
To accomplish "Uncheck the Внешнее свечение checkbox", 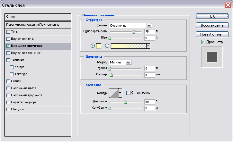I will click(x=8, y=46).
